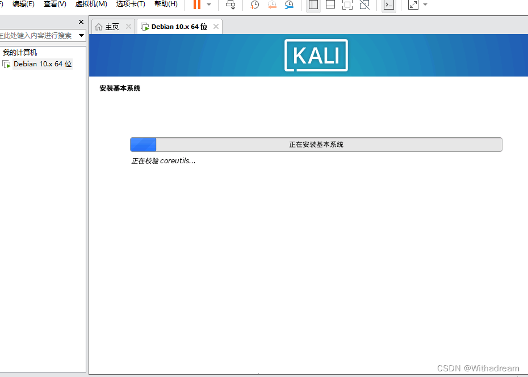Pause the virtual machine with the orange pause icon
This screenshot has height=377, width=528.
pyautogui.click(x=197, y=5)
